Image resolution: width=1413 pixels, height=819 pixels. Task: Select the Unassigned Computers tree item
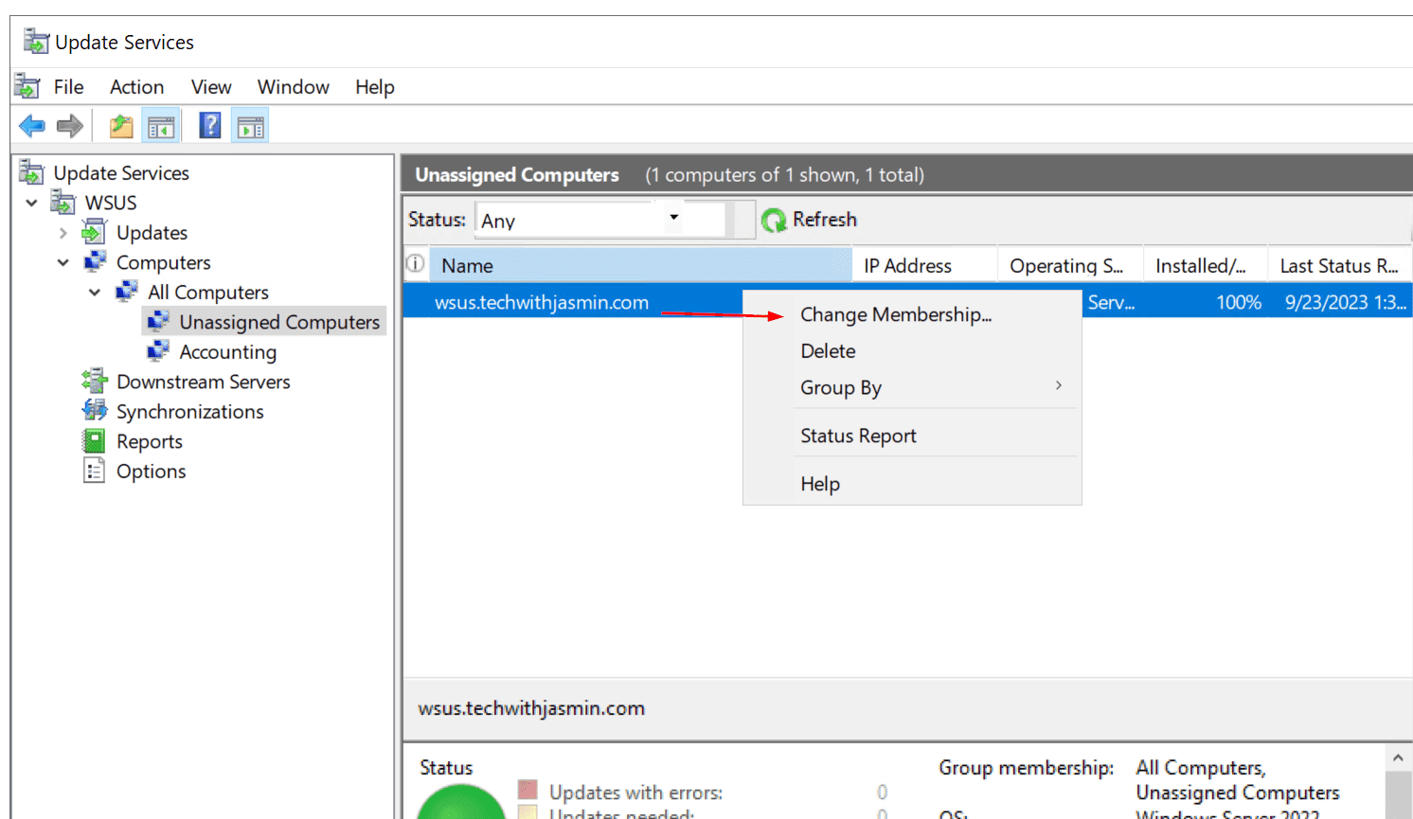tap(279, 322)
